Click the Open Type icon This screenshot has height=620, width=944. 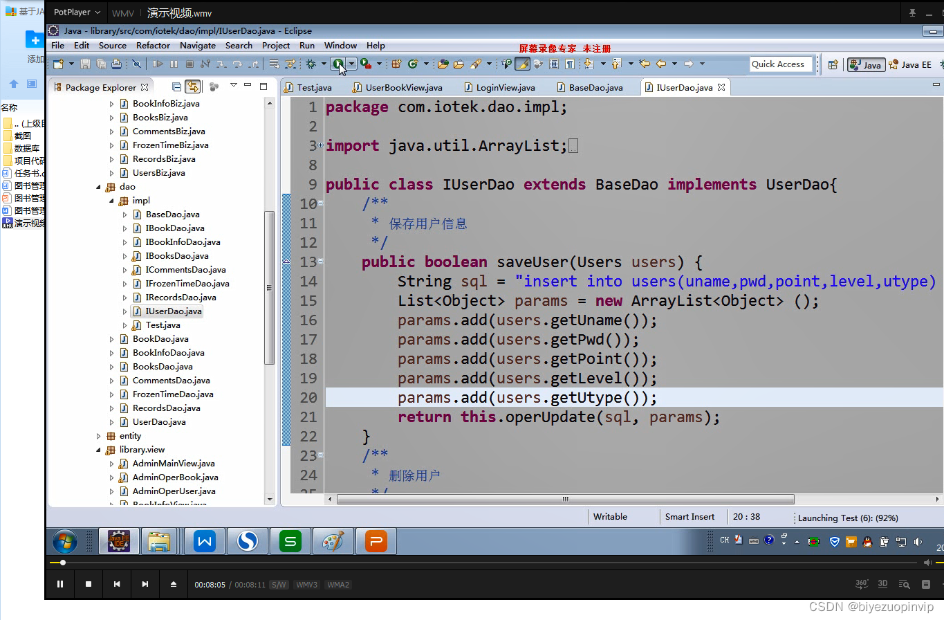pos(443,64)
